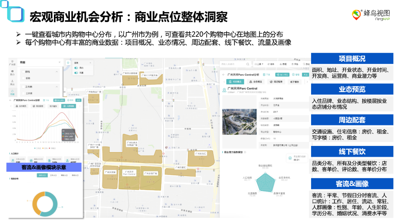Click 下载 download icon in right panel

pos(267,74)
